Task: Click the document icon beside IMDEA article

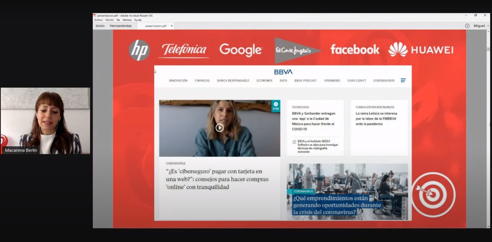Action: pos(294,142)
